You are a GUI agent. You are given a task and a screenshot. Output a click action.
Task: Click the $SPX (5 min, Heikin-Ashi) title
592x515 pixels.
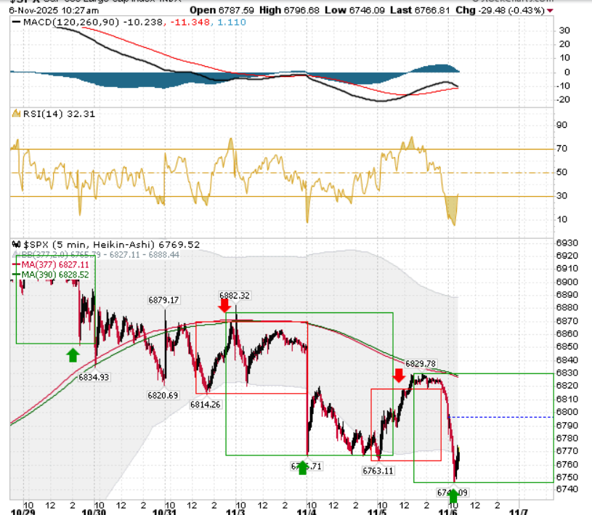(x=111, y=245)
